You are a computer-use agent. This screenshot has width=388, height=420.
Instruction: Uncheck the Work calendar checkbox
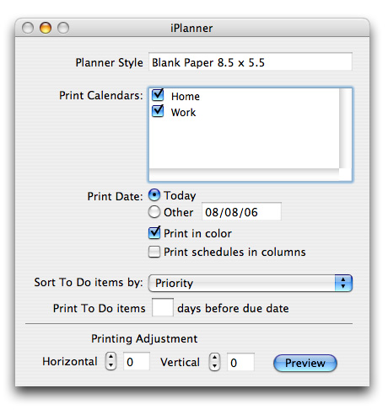(158, 111)
